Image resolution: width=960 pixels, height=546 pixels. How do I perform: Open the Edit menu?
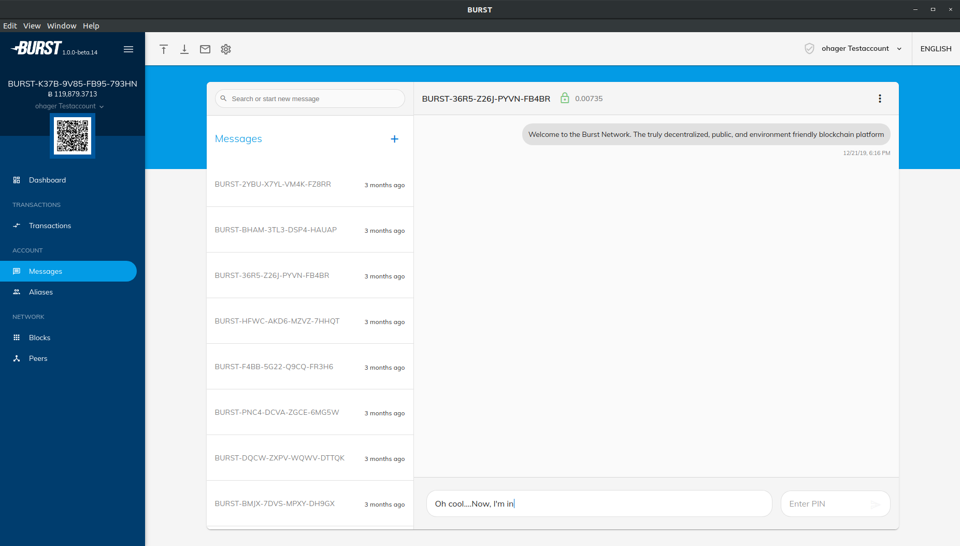[x=10, y=26]
